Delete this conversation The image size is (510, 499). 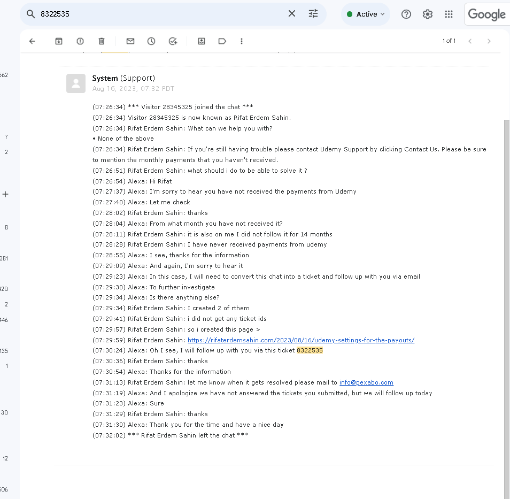[102, 41]
